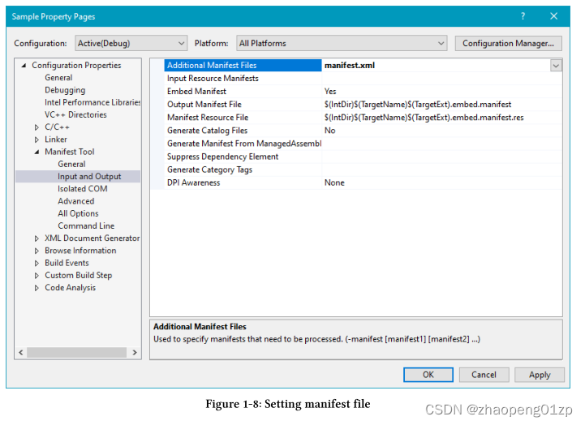The height and width of the screenshot is (425, 585).
Task: Expand the Custom Build Step node
Action: [x=37, y=276]
